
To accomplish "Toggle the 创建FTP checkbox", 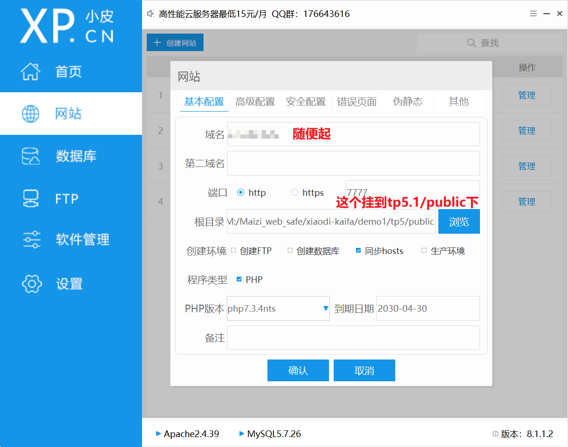I will (x=233, y=251).
